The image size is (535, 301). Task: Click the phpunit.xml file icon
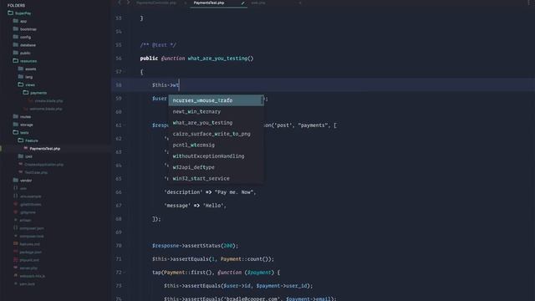tap(16, 260)
